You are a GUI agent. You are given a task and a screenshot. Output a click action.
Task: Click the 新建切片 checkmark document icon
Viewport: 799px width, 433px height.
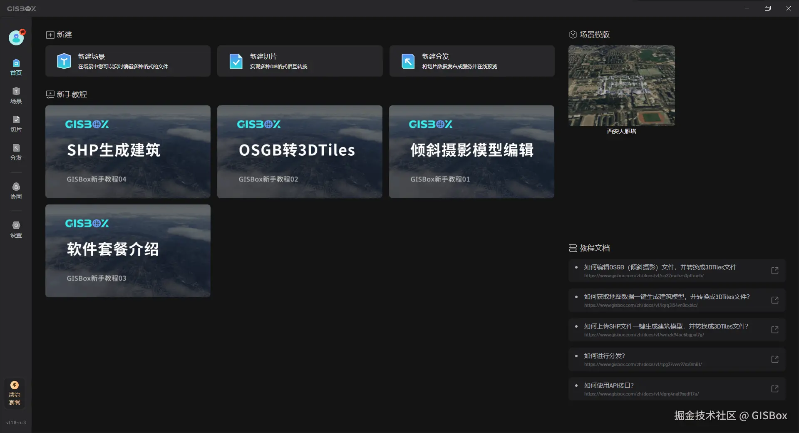(x=236, y=61)
